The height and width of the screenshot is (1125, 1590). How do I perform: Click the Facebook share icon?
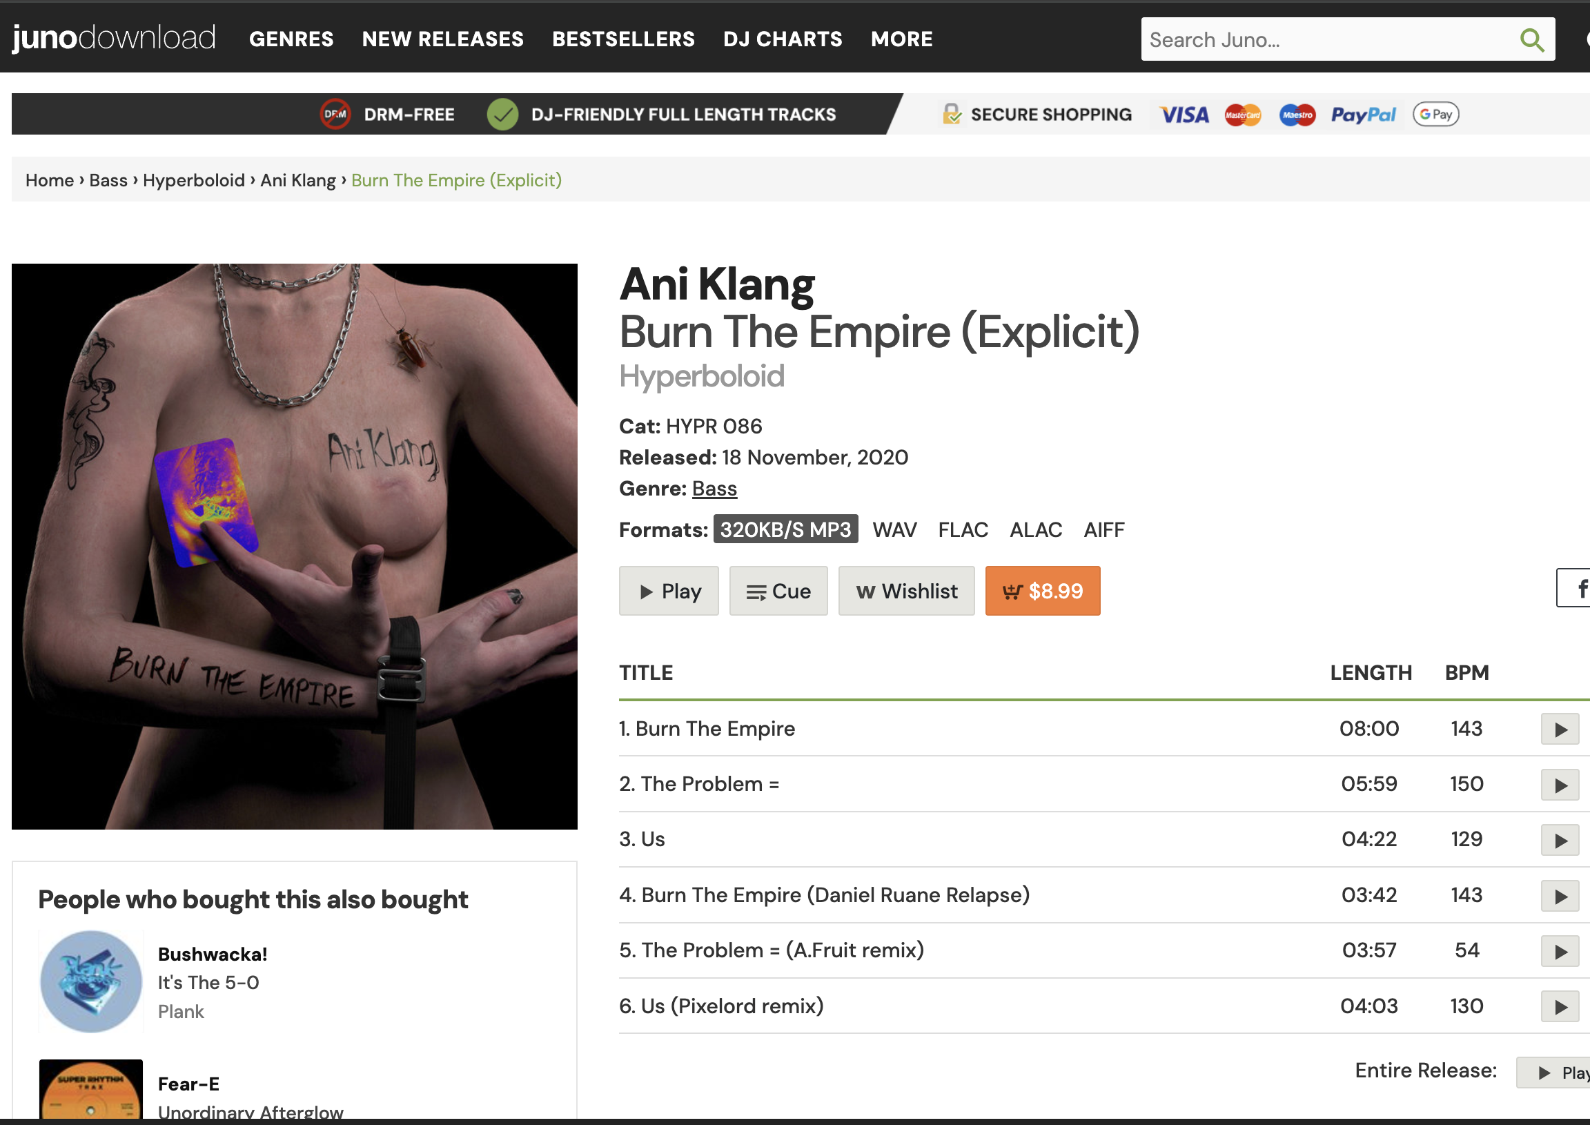pos(1576,588)
